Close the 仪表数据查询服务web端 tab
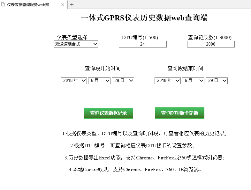Screen dimensions: 251x190 (63, 4)
